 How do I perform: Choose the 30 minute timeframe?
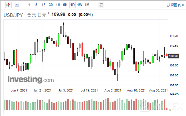point(51,5)
